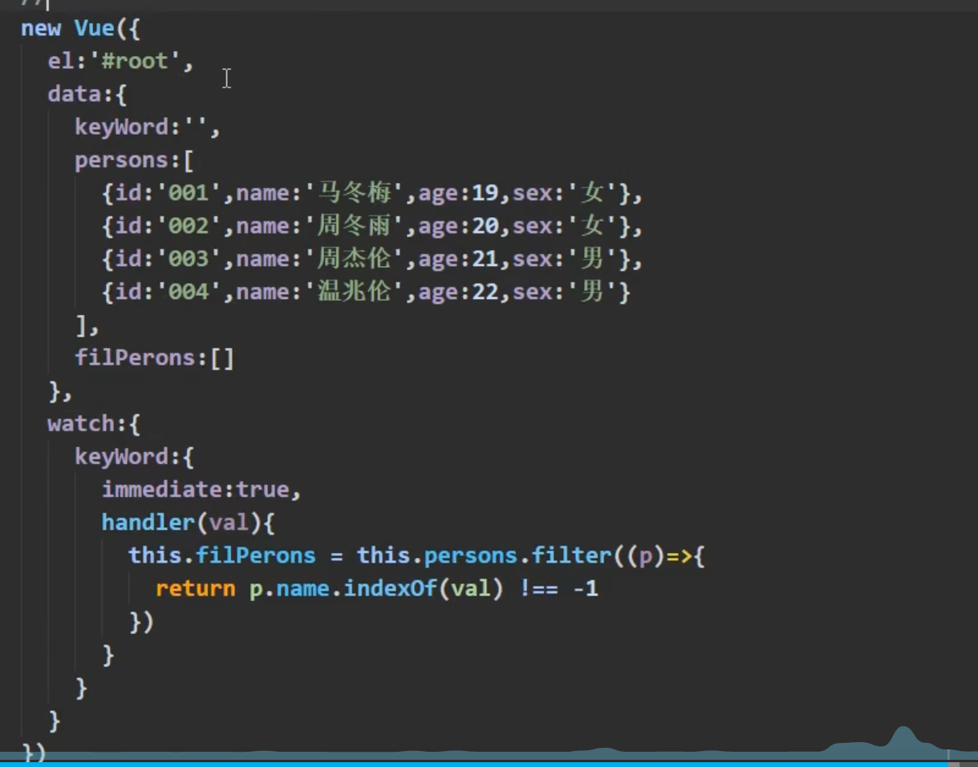Click the name '周杰伦' in person 003
978x767 pixels.
(354, 259)
